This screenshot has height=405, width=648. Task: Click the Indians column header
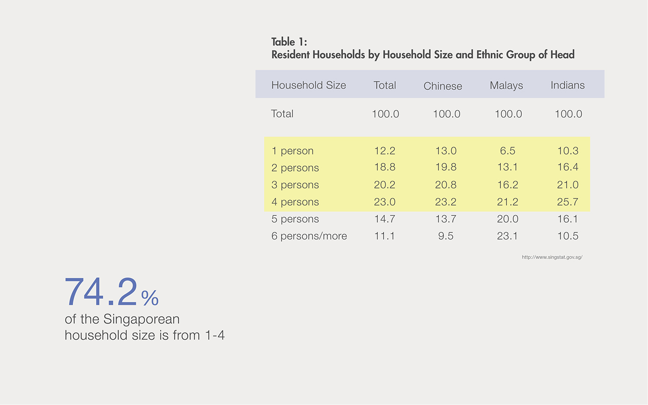point(567,85)
